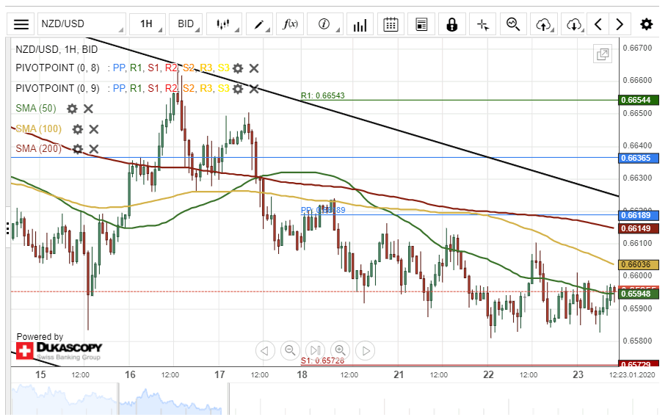
Task: Select the chart zoom magnifier tool
Action: [x=513, y=23]
